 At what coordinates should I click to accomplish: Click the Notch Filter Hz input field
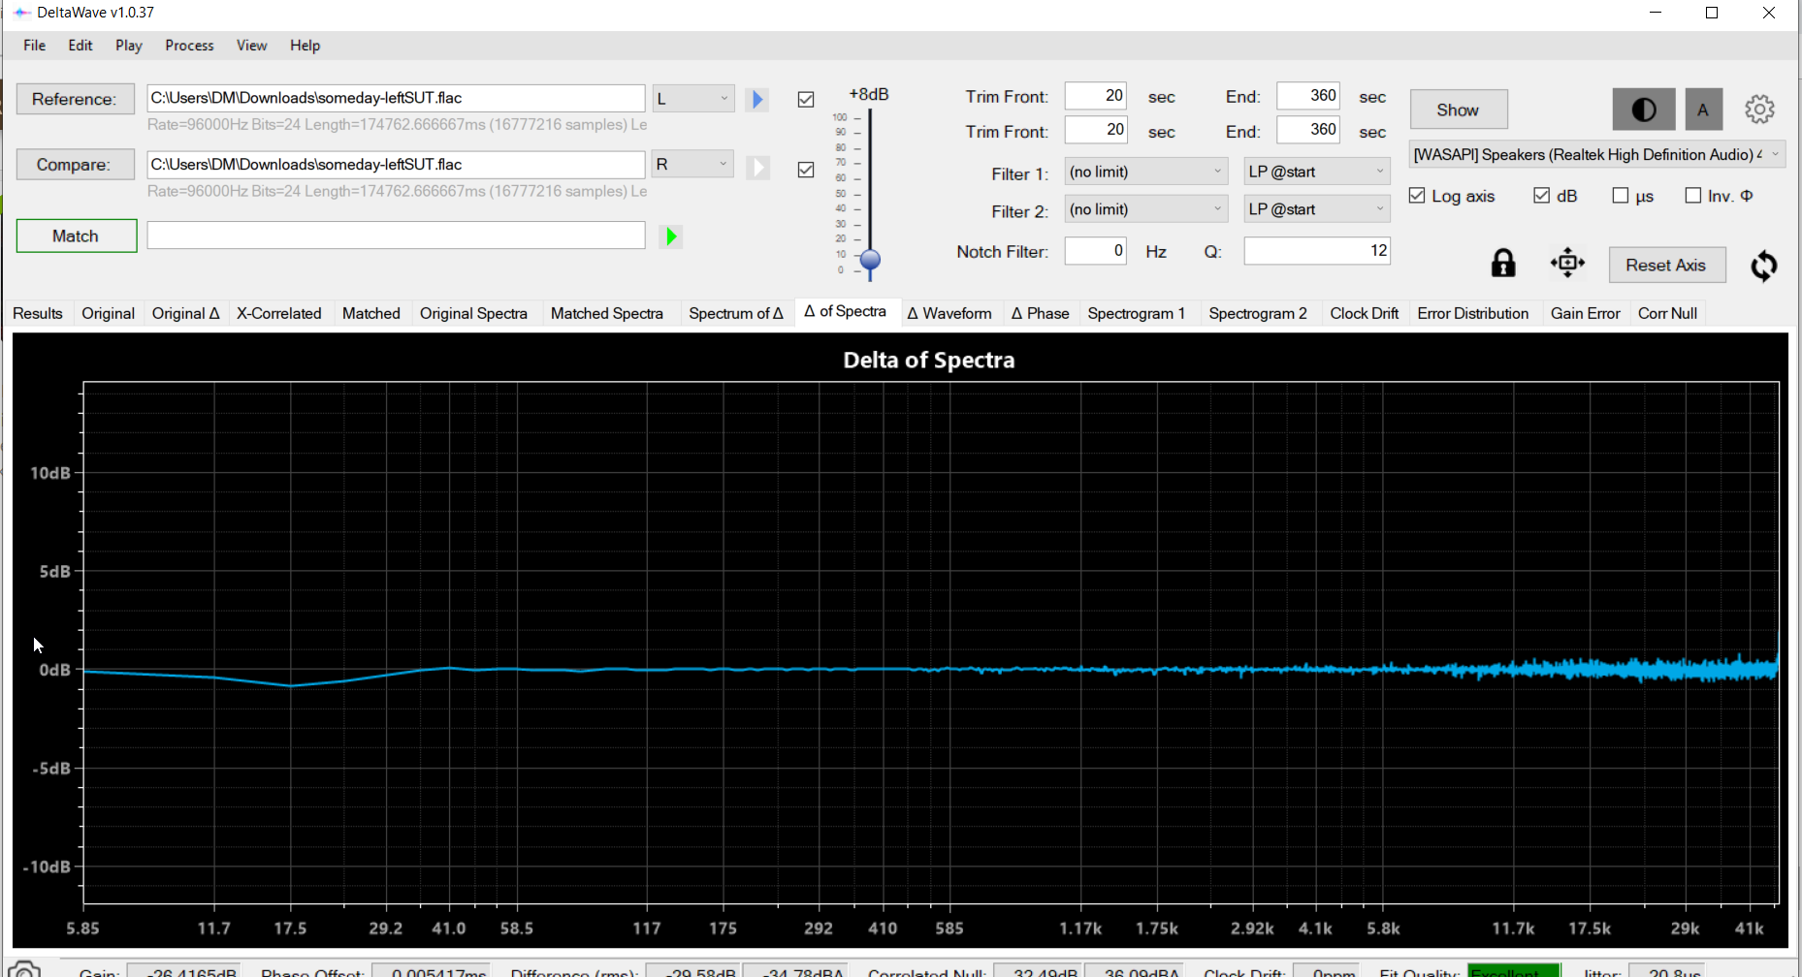(1096, 251)
